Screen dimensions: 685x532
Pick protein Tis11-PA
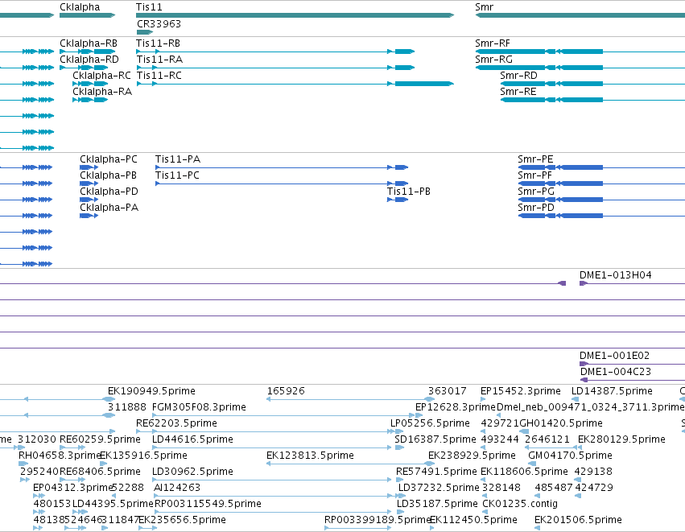click(282, 167)
